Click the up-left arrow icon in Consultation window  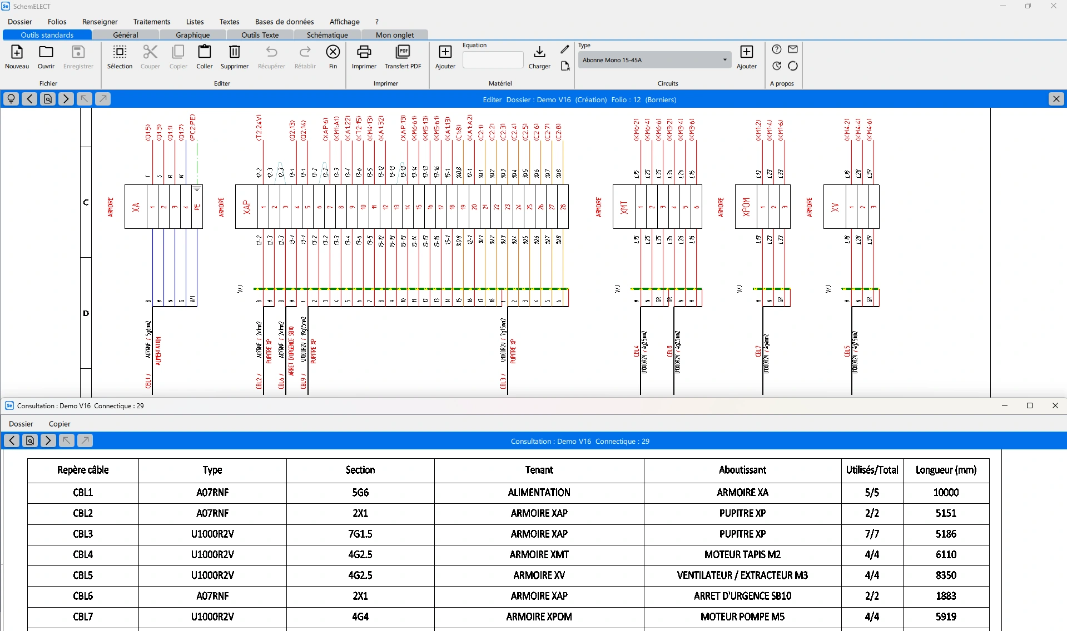67,440
